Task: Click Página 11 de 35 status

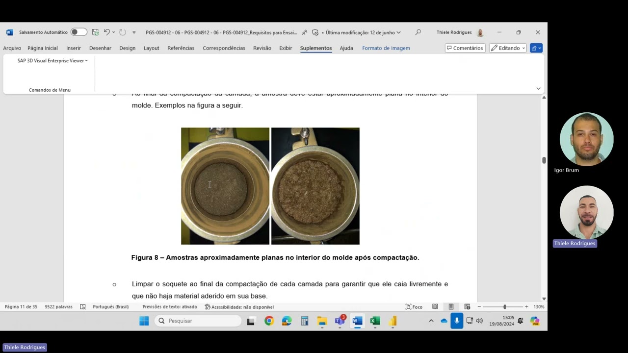Action: tap(21, 307)
